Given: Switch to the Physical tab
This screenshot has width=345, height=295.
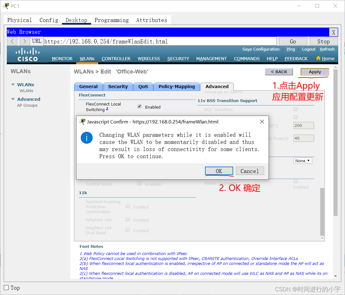Looking at the screenshot, I should tap(20, 20).
